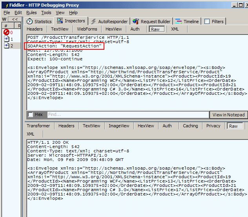Click the Request Builder tab icon
This screenshot has height=217, width=248.
(x=136, y=22)
